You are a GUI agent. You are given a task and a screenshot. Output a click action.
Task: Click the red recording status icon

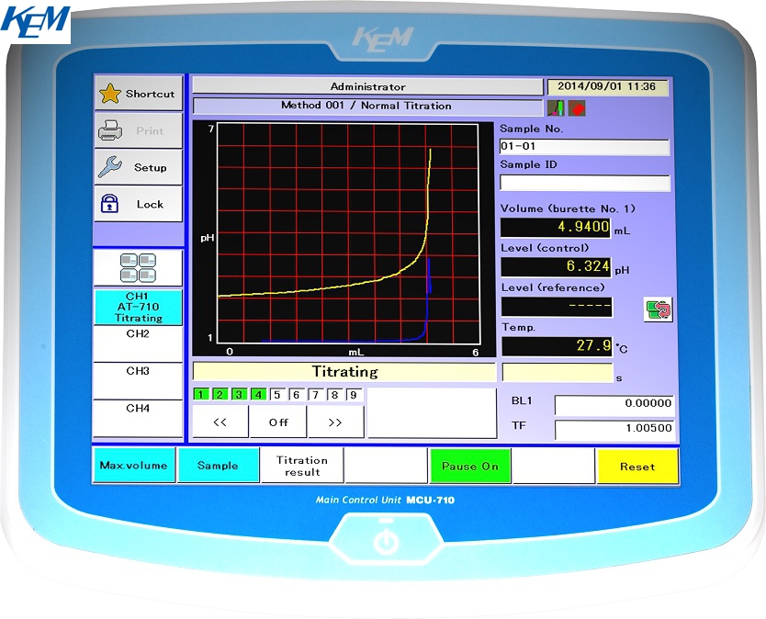point(577,108)
